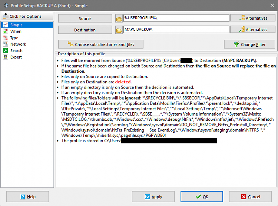
Task: Click the Source button
Action: [x=85, y=19]
